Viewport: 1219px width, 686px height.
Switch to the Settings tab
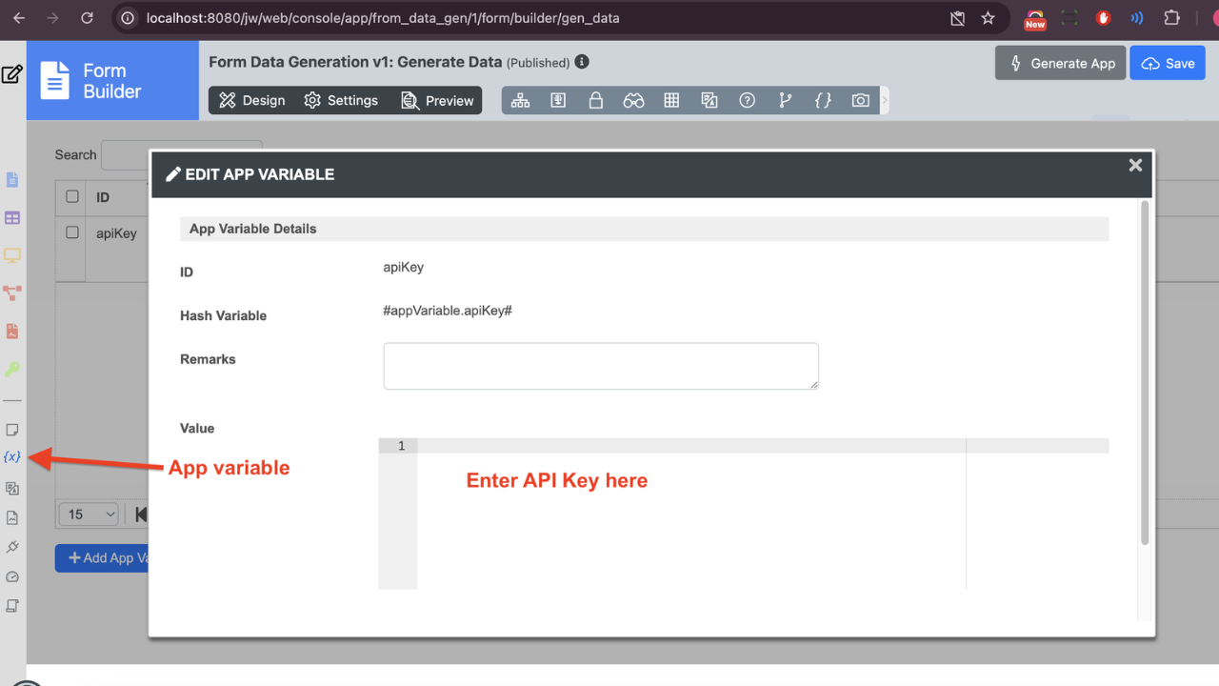coord(341,100)
